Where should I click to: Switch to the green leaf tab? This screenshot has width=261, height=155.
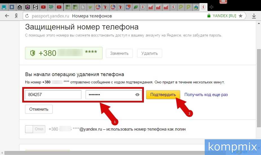tap(136, 7)
